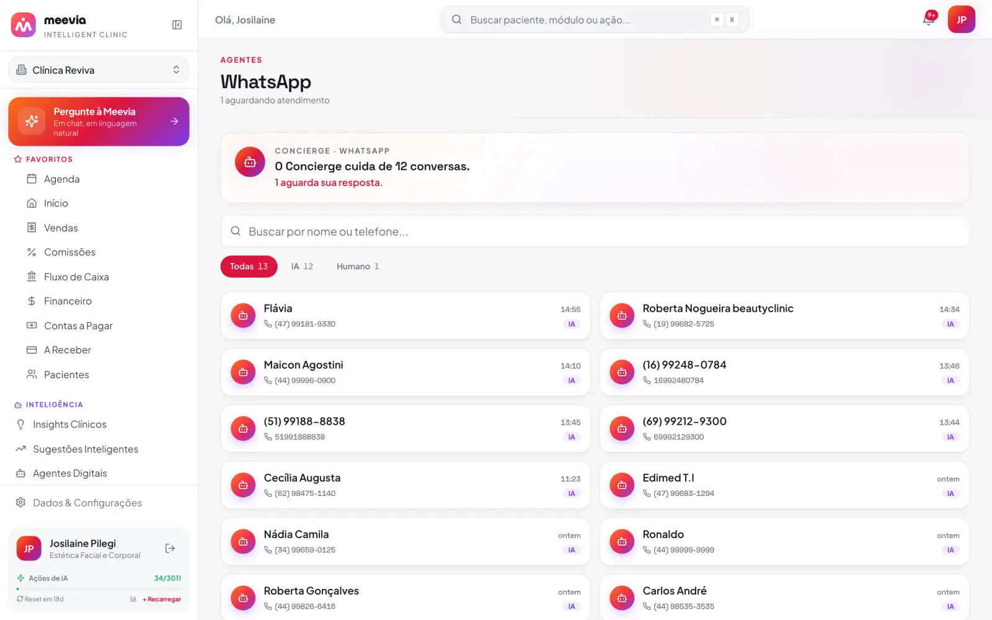
Task: Focus the global patient search field
Action: tap(595, 20)
